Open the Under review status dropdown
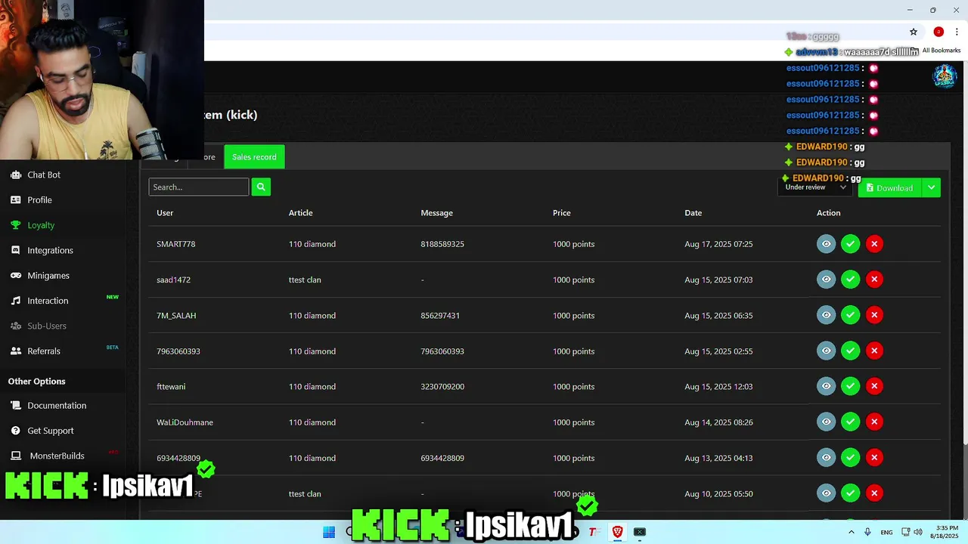 point(815,187)
